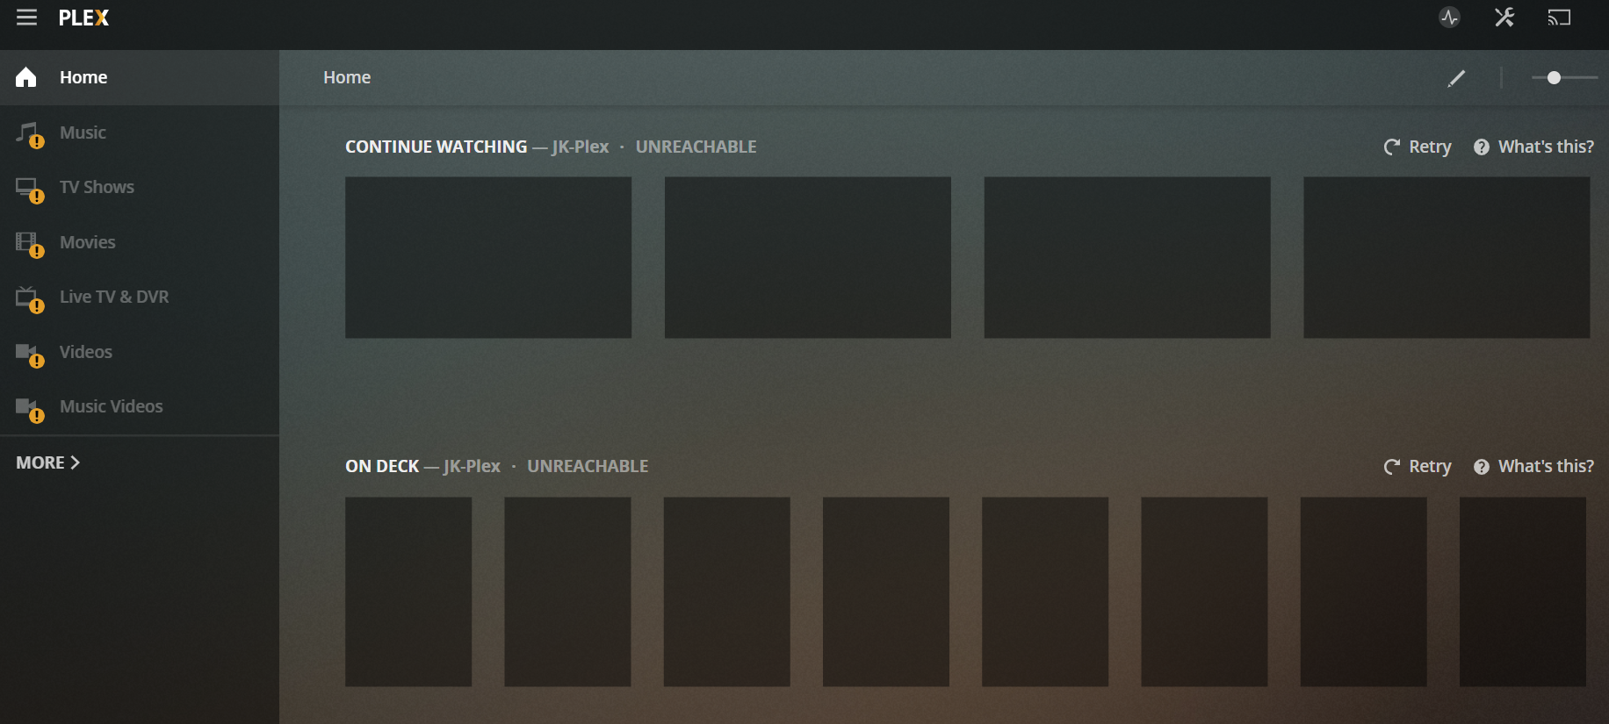The image size is (1609, 724).
Task: Select the first Continue Watching placeholder card
Action: pos(488,257)
